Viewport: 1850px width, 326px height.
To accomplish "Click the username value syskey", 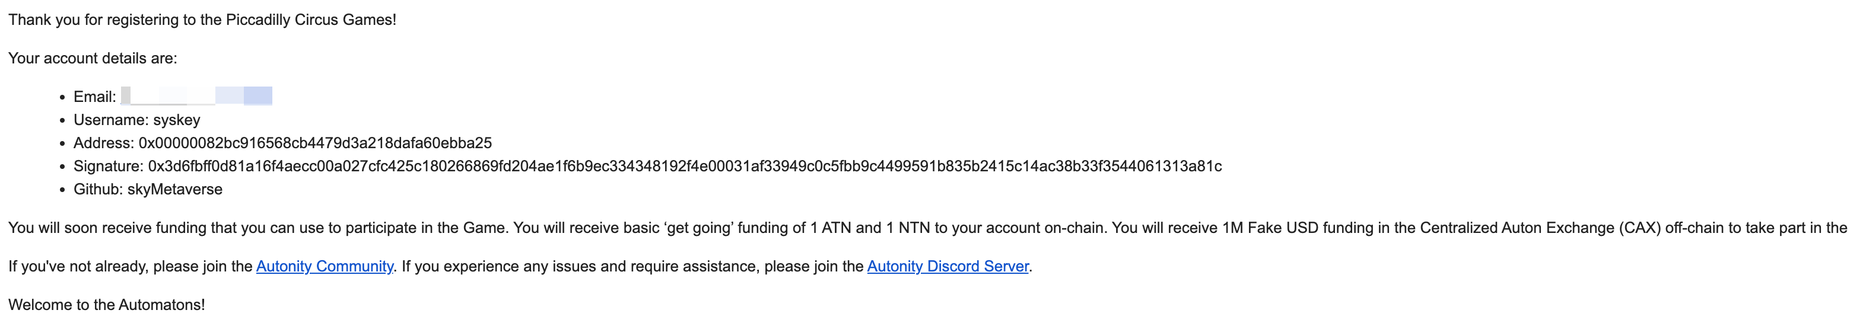I will pos(177,120).
